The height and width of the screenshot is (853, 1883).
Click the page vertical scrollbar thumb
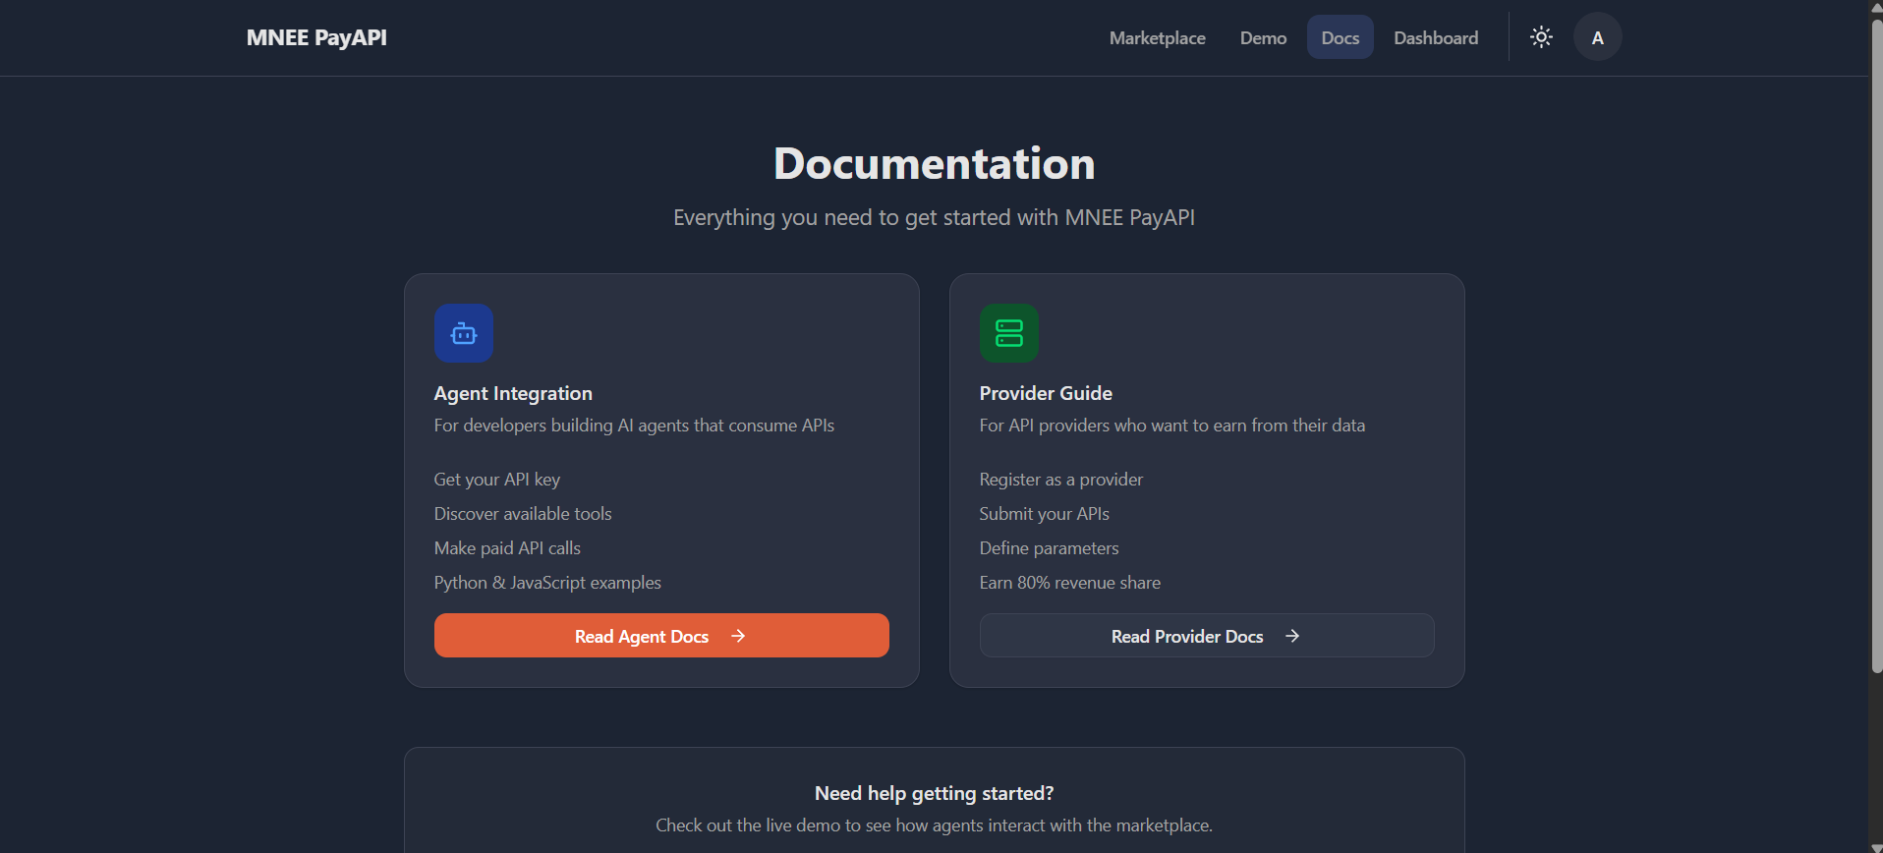click(x=1875, y=344)
